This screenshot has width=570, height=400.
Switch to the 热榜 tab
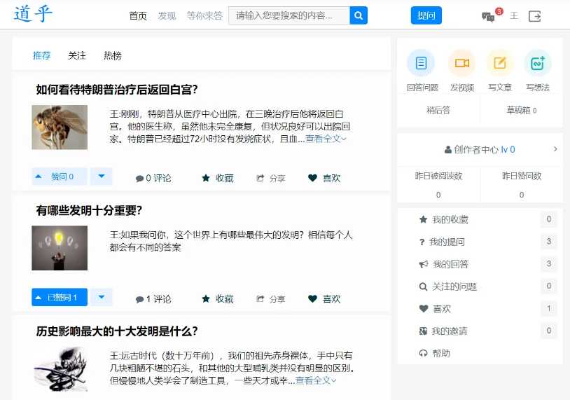click(112, 55)
